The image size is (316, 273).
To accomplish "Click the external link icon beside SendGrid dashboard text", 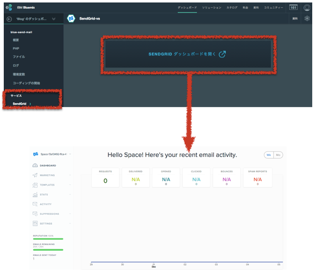I will (222, 54).
